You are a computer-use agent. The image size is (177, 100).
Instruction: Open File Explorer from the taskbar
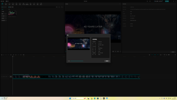point(92,98)
